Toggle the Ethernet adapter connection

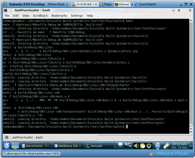122,5
